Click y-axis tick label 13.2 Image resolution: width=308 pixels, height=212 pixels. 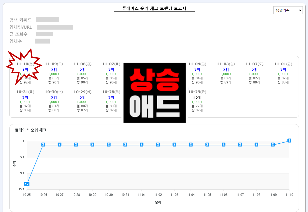tap(21, 189)
